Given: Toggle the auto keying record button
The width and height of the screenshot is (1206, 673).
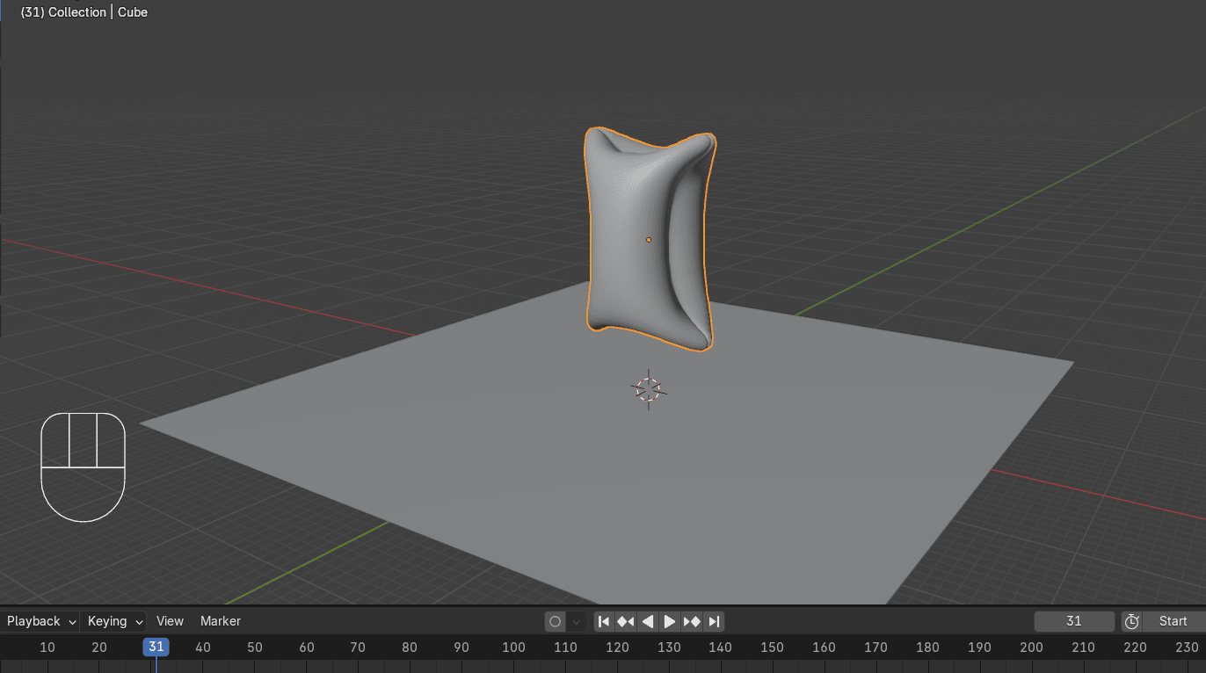Looking at the screenshot, I should [x=555, y=621].
